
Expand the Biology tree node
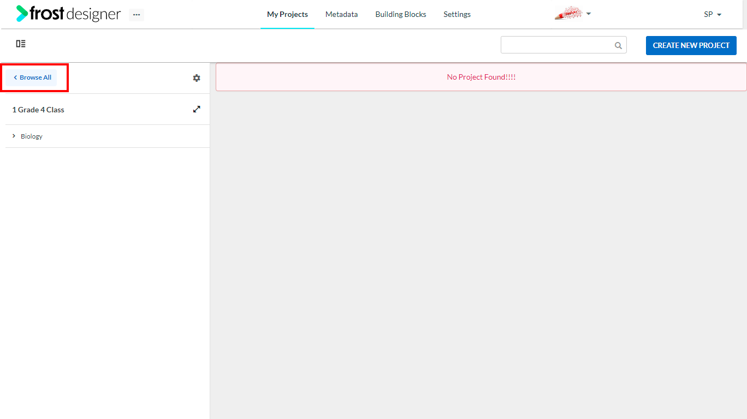coord(14,136)
